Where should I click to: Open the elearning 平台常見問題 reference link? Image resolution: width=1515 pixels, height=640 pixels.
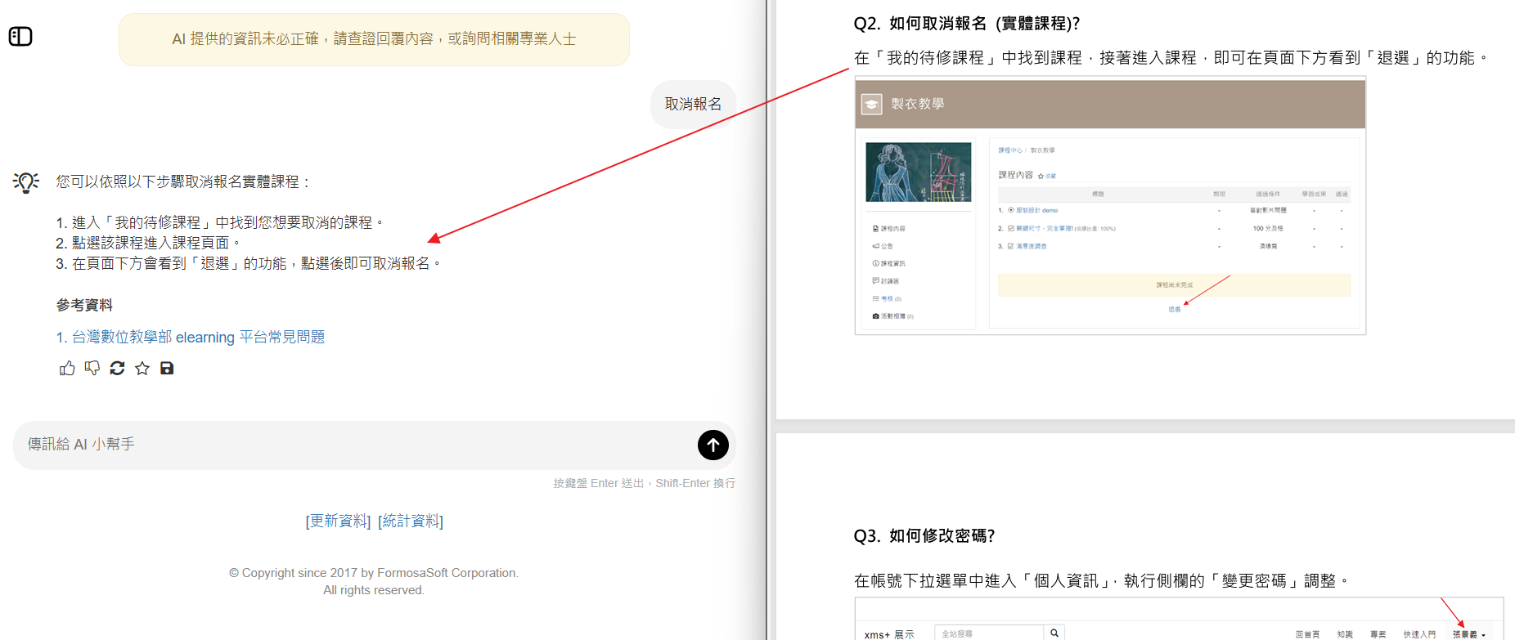pos(197,337)
